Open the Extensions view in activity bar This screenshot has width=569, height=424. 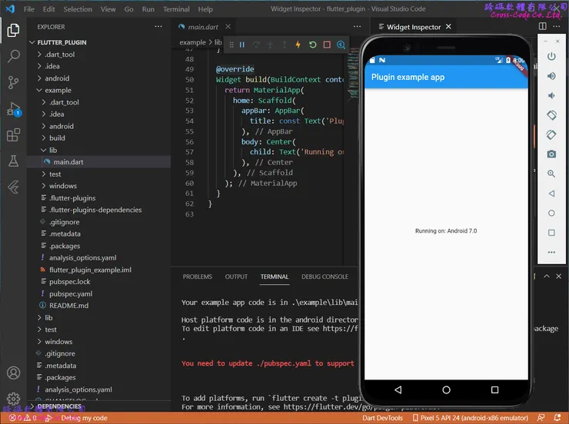[x=13, y=135]
